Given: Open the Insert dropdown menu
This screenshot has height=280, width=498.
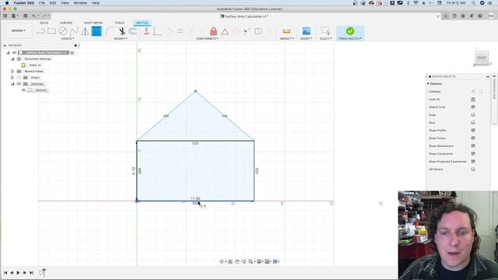Looking at the screenshot, I should click(306, 38).
